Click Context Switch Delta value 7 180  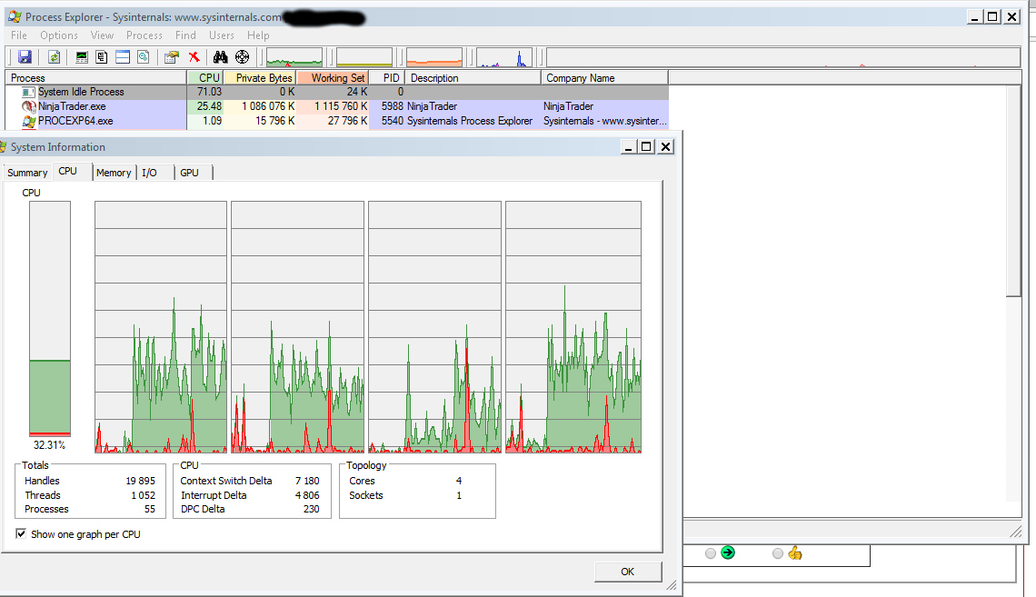pyautogui.click(x=307, y=481)
